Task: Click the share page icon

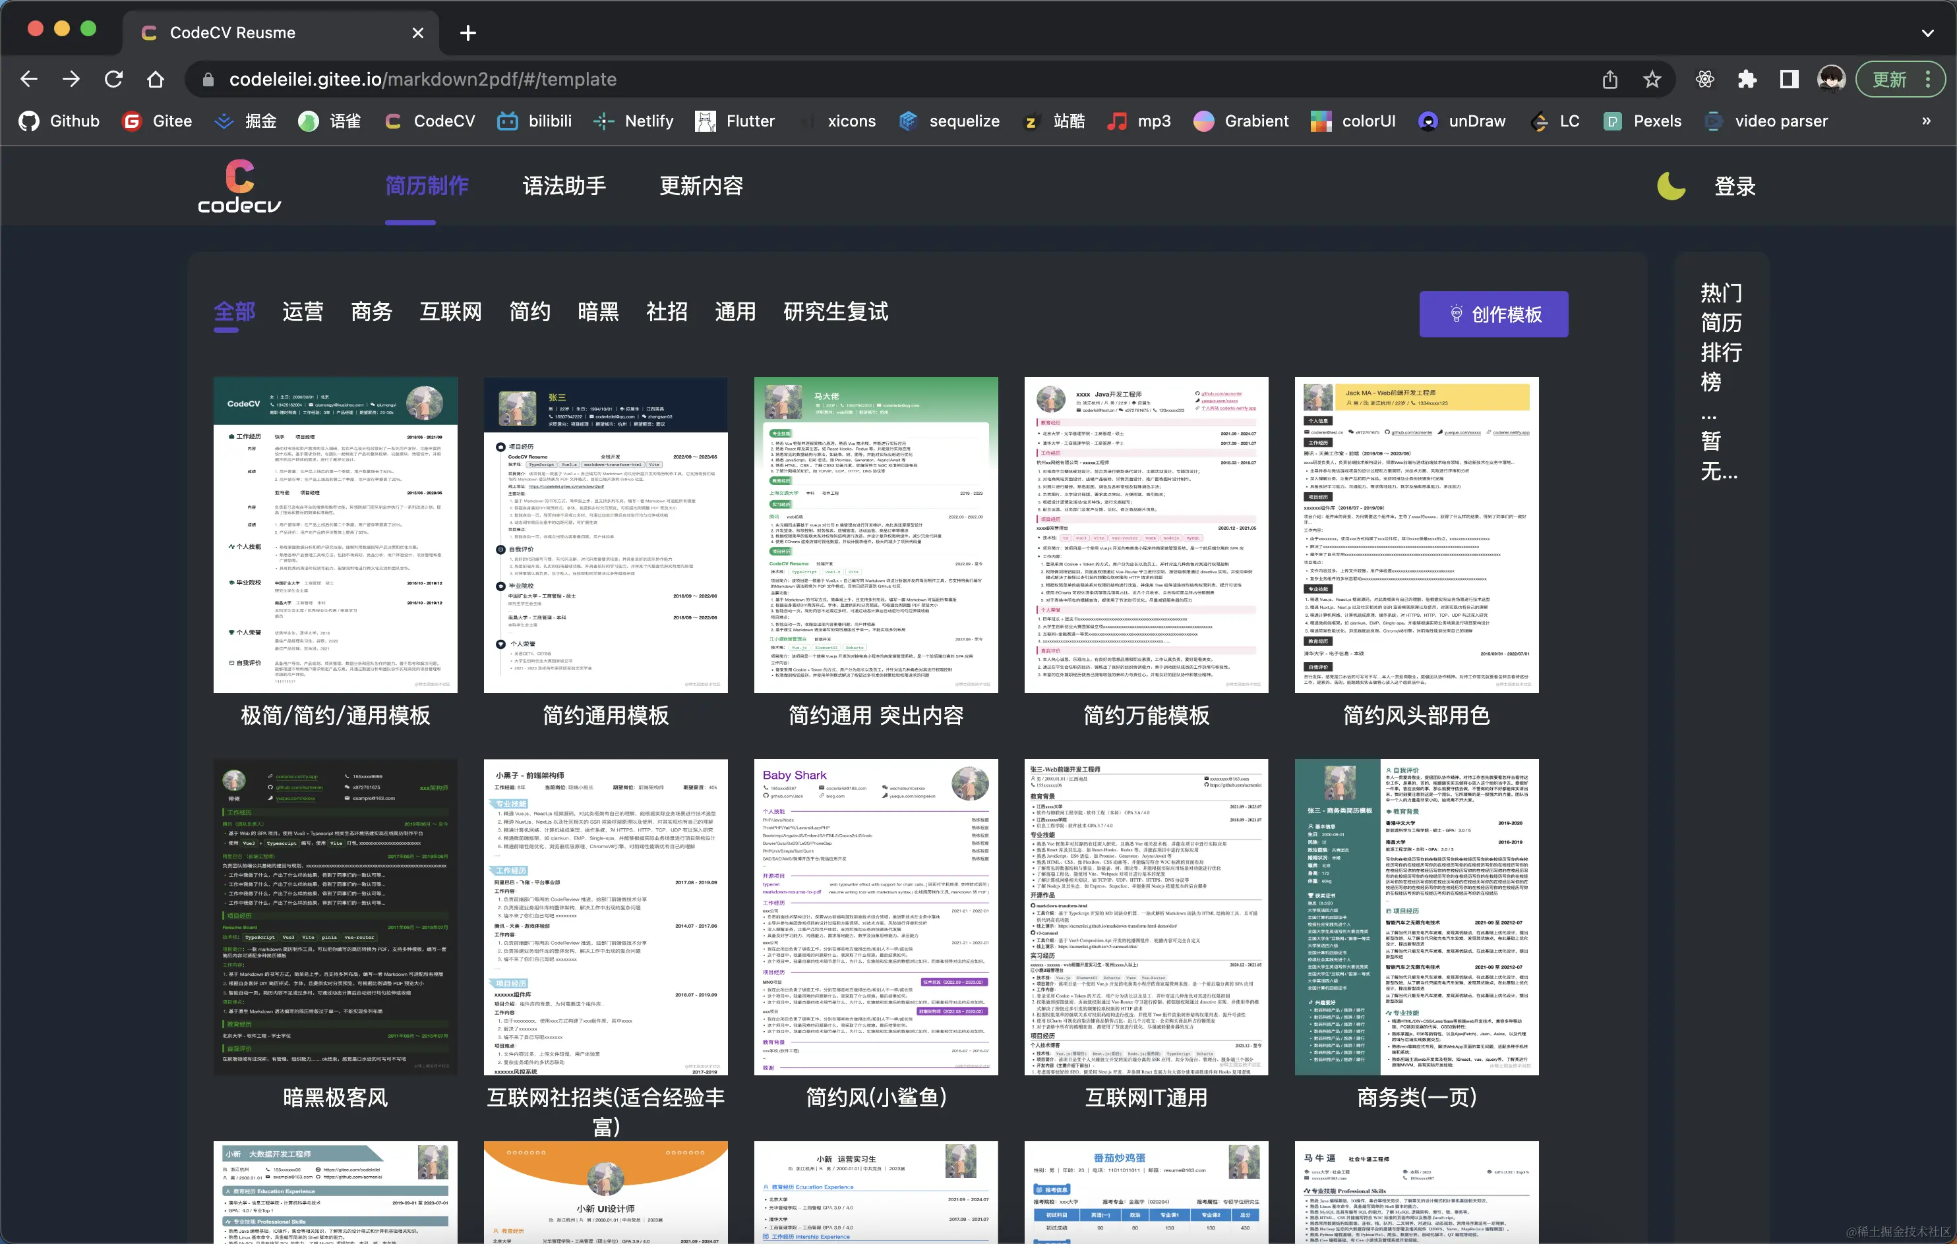Action: coord(1609,80)
